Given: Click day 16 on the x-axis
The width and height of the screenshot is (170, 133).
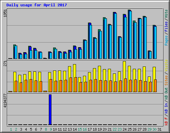Looking at the screenshot, I should [x=85, y=129].
